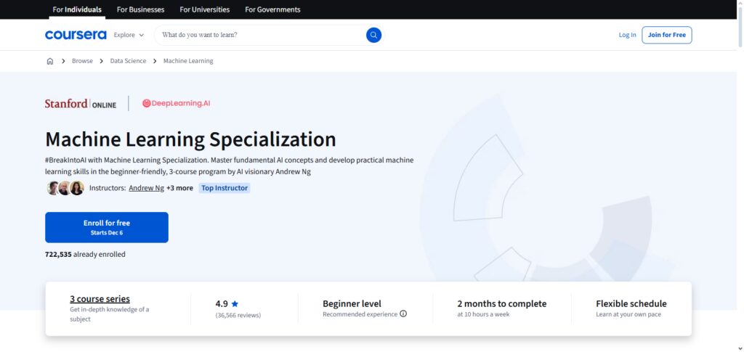The height and width of the screenshot is (352, 744).
Task: Click the 'Learn at your own pace' text
Action: click(628, 314)
